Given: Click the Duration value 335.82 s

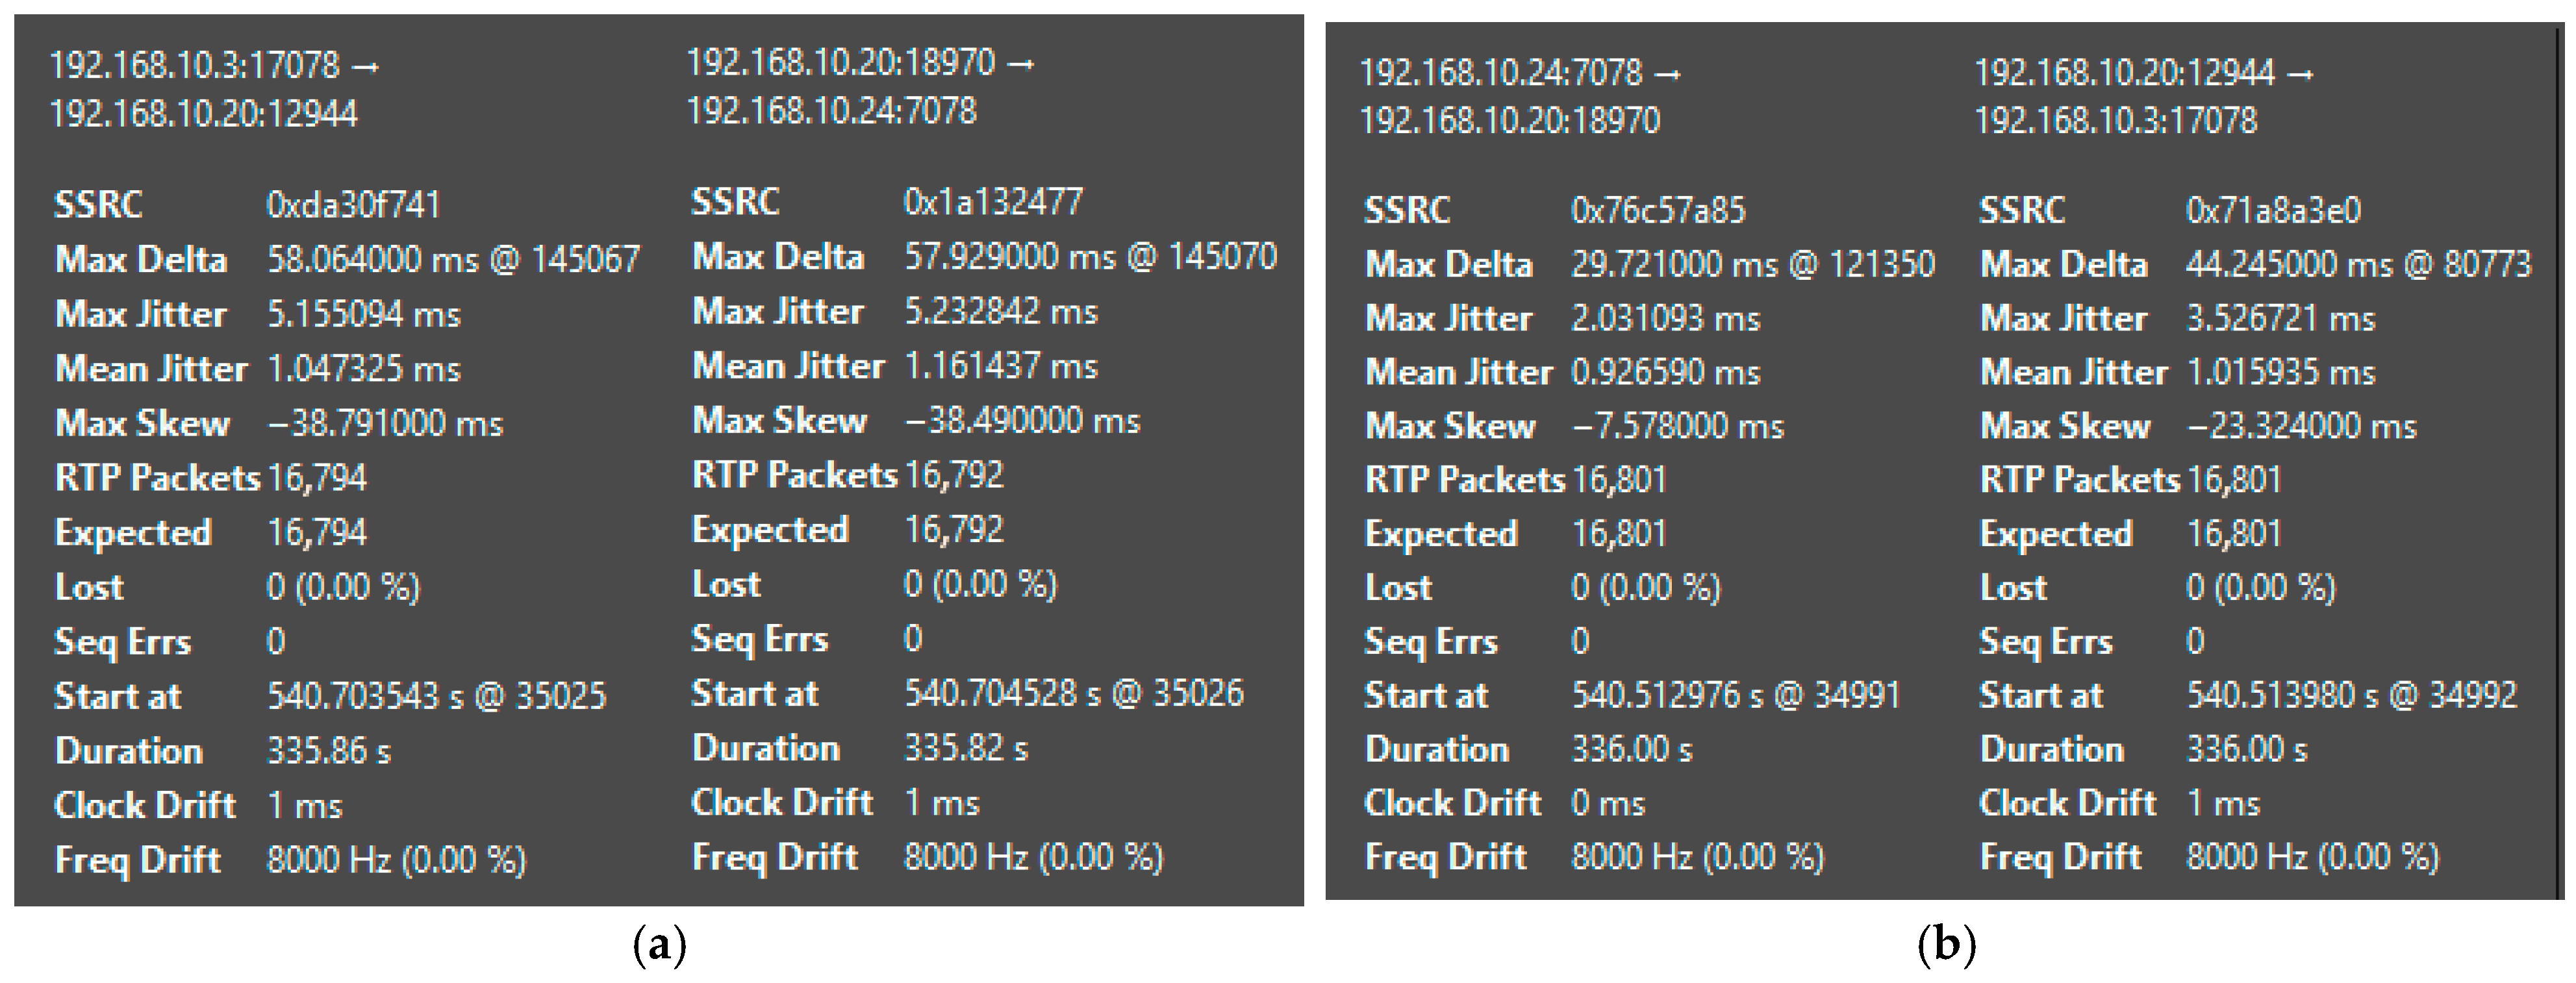Looking at the screenshot, I should tap(965, 749).
